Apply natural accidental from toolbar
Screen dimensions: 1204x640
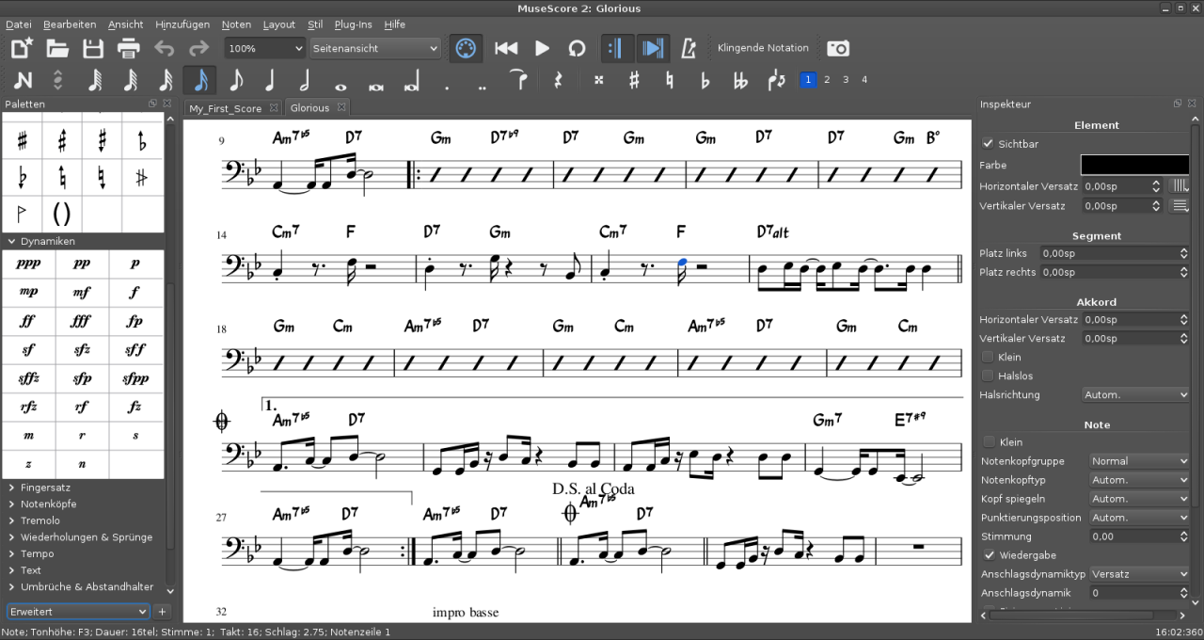click(x=670, y=80)
